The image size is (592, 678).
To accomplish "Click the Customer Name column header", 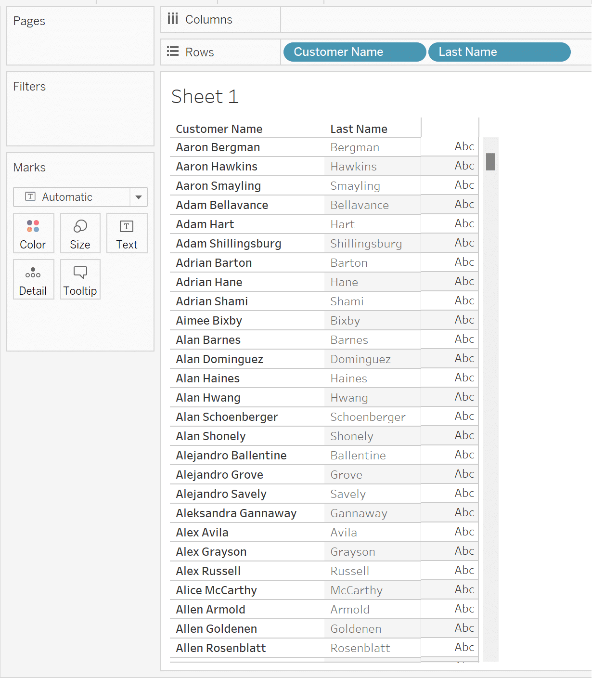I will 219,129.
